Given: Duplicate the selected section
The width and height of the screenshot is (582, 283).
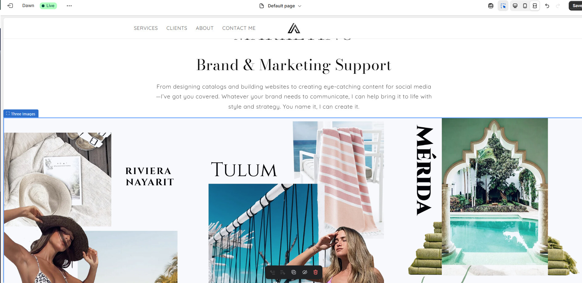Looking at the screenshot, I should [x=294, y=272].
